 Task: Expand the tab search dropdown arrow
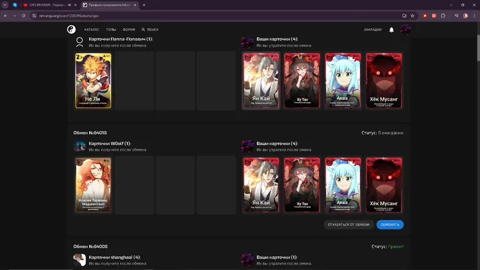[5, 5]
